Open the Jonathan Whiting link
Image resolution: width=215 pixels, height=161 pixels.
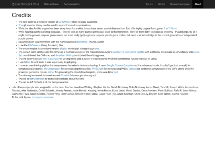point(64,55)
